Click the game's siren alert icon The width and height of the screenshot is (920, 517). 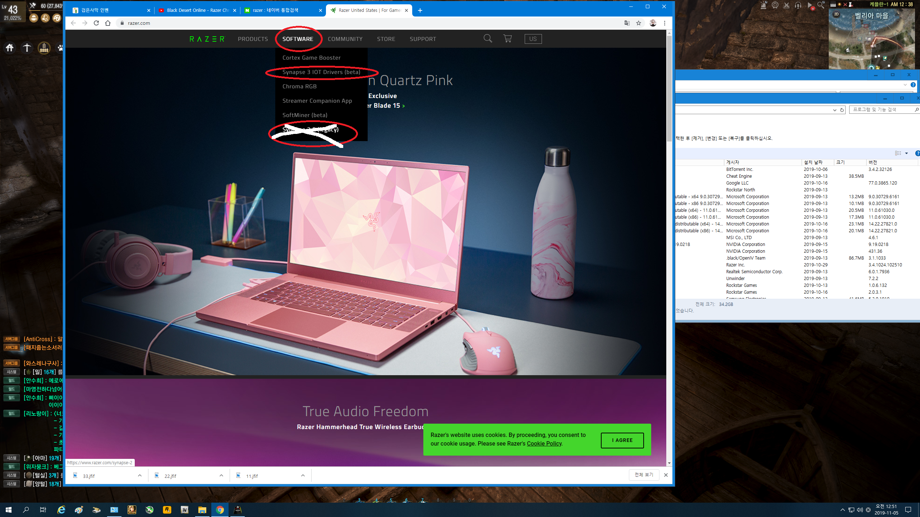pos(764,5)
